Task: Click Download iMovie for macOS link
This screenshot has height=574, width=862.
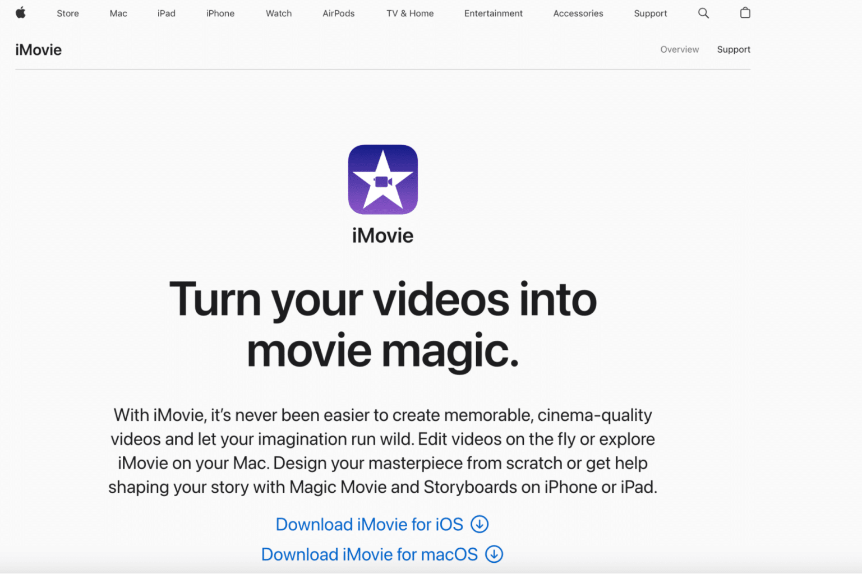Action: [370, 554]
